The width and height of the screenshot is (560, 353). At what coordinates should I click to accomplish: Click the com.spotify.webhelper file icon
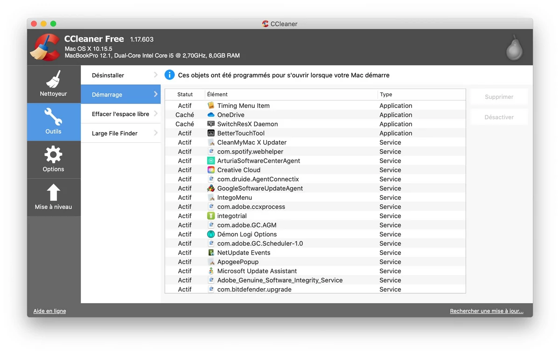tap(211, 152)
